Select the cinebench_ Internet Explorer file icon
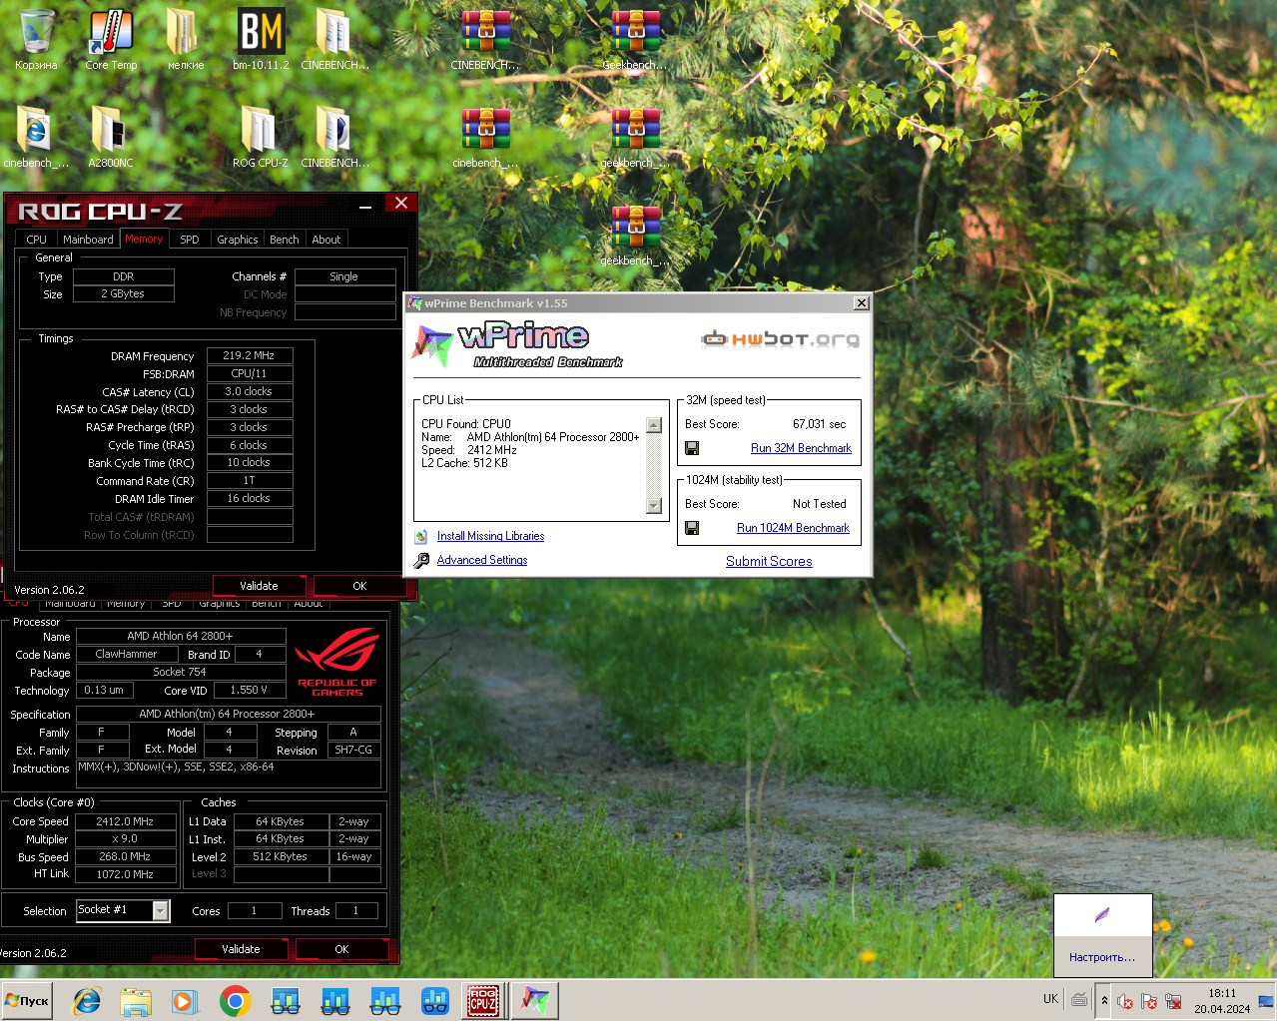 coord(36,138)
